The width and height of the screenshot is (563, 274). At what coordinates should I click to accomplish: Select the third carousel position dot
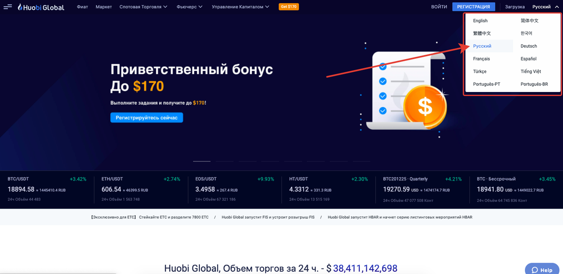tap(247, 161)
